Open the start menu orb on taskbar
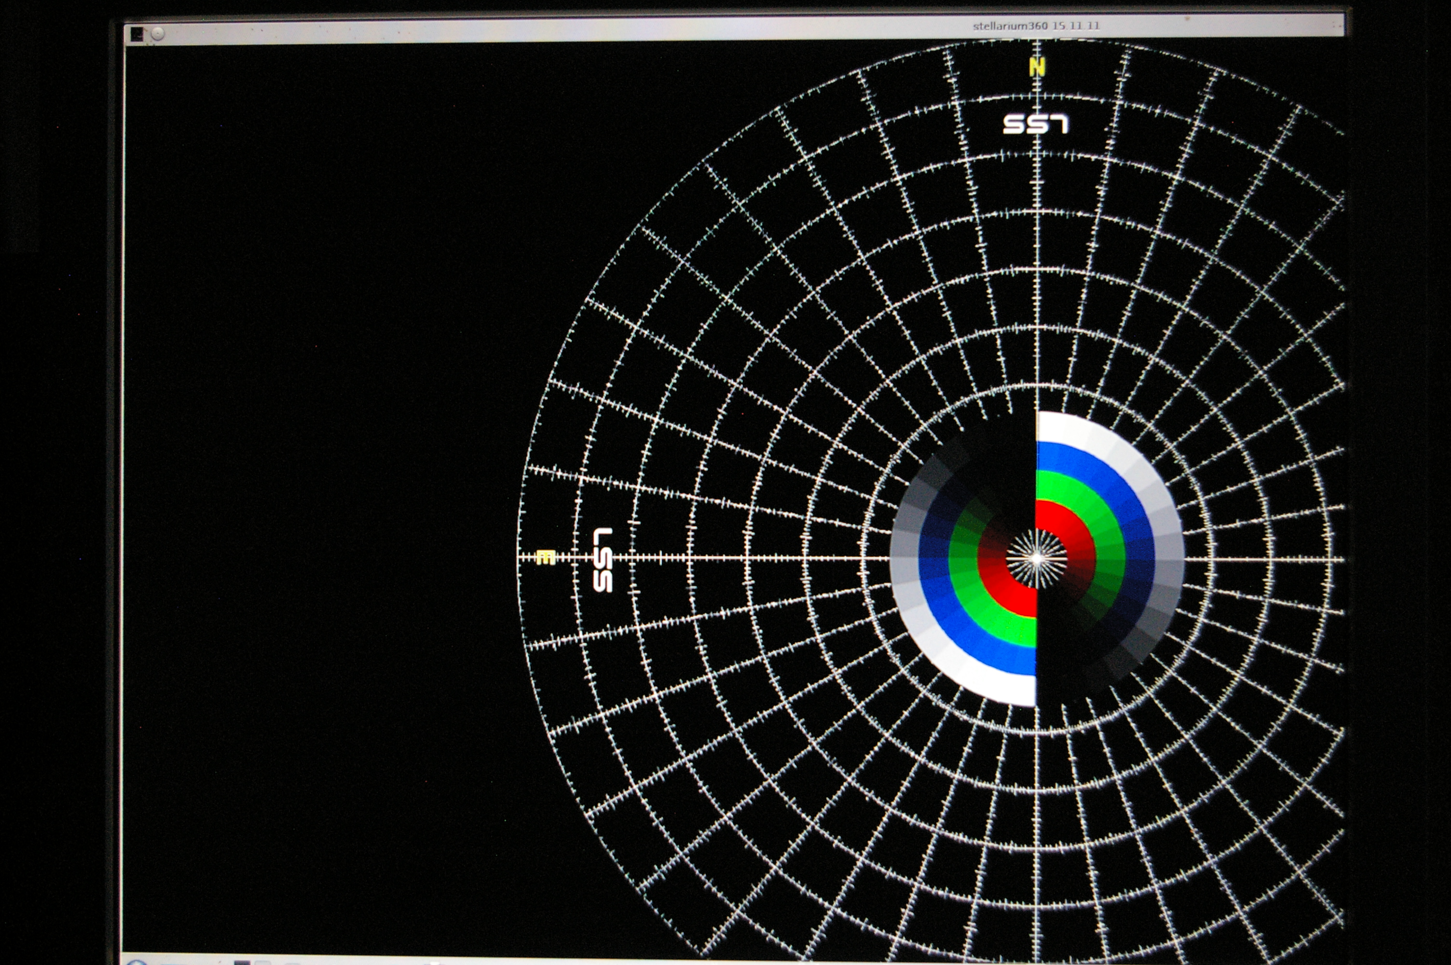The image size is (1451, 965). [137, 962]
